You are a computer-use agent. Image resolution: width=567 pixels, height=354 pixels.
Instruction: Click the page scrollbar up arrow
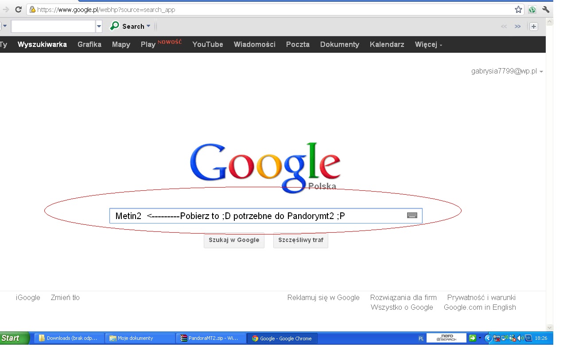click(550, 21)
